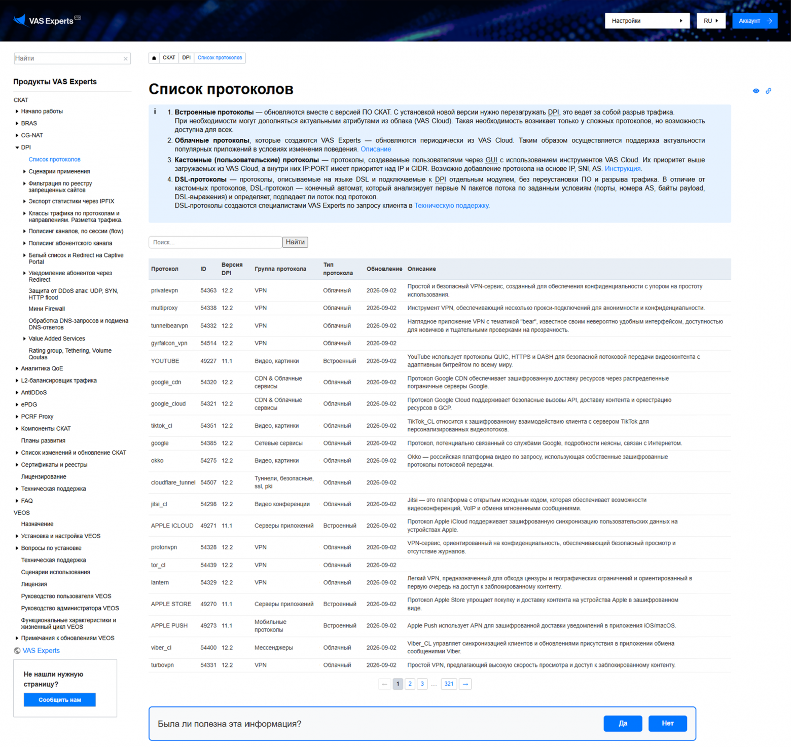Expand the FAQ tree section
Screen dimensions: 791x747
[17, 501]
